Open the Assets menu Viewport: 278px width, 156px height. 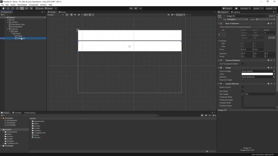(x=13, y=5)
